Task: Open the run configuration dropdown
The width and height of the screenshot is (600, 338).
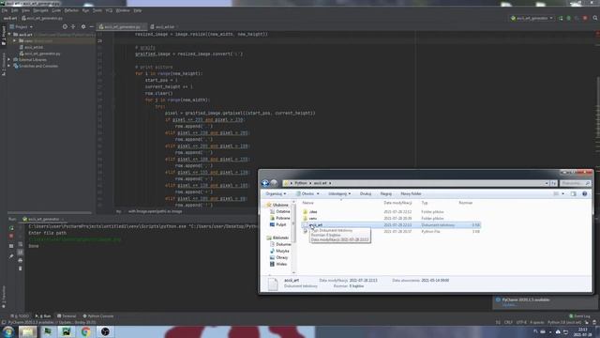Action: [532, 18]
